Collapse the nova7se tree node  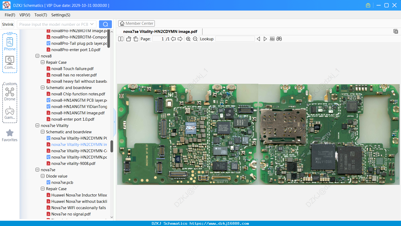37,170
